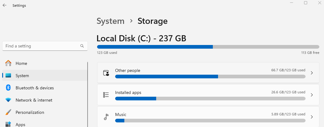The height and width of the screenshot is (127, 324).
Task: Expand Other people storage chevron
Action: 312,73
